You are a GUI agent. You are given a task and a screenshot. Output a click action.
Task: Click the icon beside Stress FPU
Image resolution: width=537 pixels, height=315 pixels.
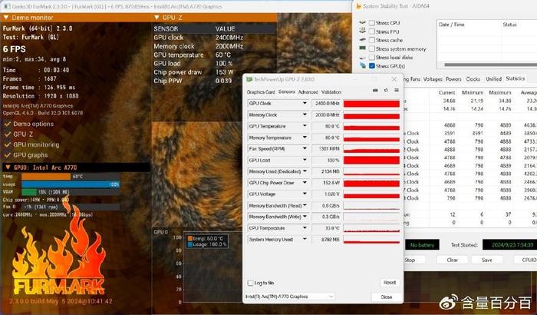[362, 31]
